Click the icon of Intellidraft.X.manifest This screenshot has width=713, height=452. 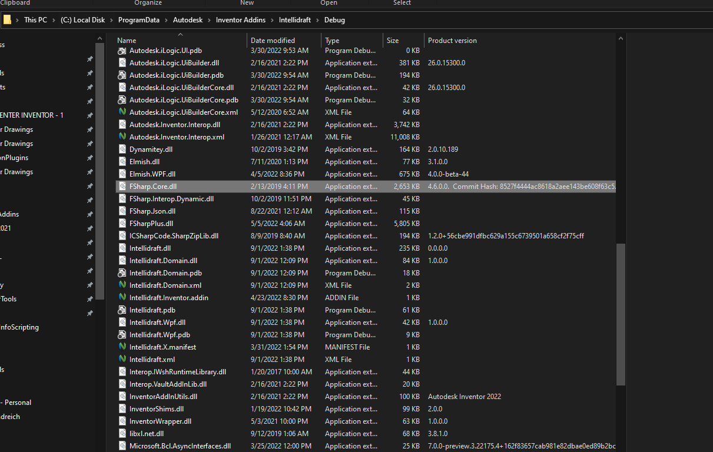point(122,347)
